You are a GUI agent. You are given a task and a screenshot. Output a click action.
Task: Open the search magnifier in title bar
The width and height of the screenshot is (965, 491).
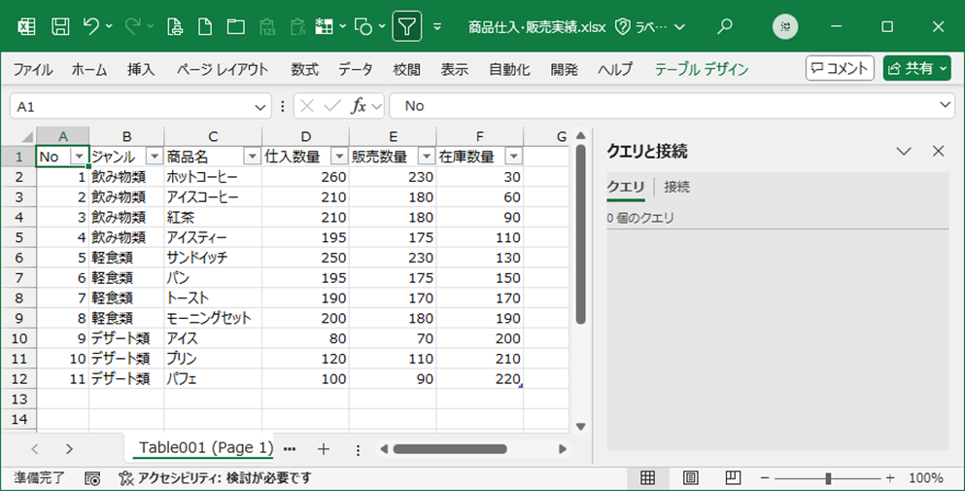pos(725,26)
